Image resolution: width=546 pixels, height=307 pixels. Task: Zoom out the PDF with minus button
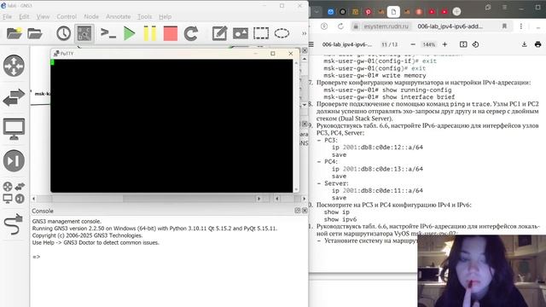pos(413,44)
